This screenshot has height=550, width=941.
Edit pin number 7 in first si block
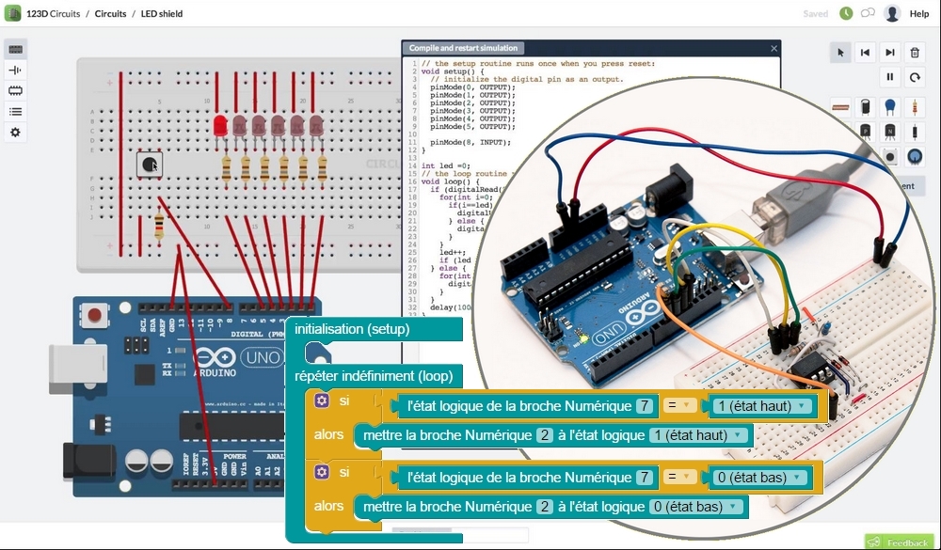tap(644, 406)
